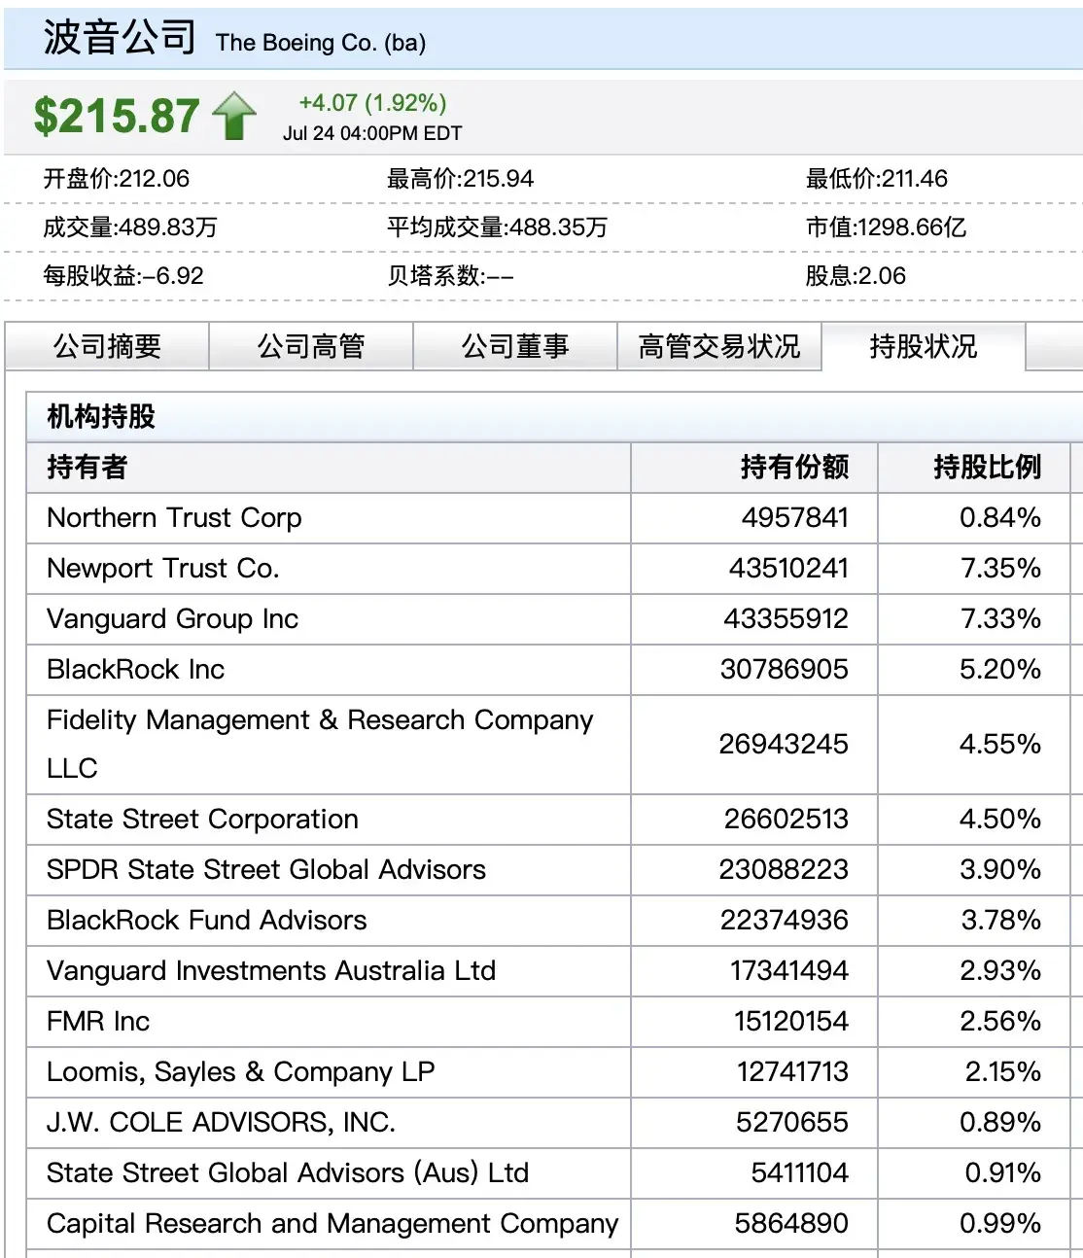This screenshot has width=1083, height=1258.
Task: Select the Northern Trust Corp row
Action: [x=174, y=518]
